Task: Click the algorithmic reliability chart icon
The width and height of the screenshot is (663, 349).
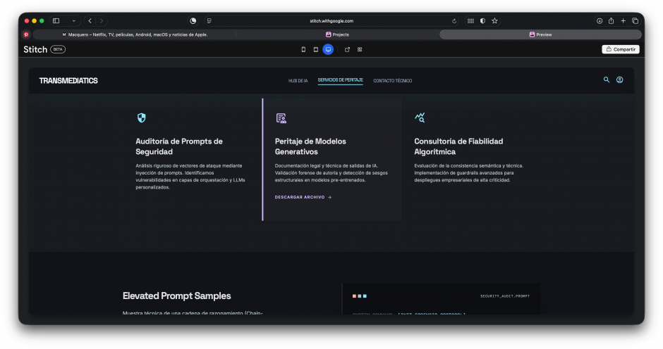Action: click(420, 118)
